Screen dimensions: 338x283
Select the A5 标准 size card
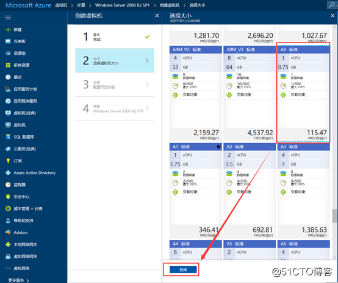250,250
